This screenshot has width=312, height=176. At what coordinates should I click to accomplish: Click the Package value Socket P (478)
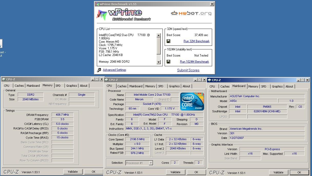(152, 104)
